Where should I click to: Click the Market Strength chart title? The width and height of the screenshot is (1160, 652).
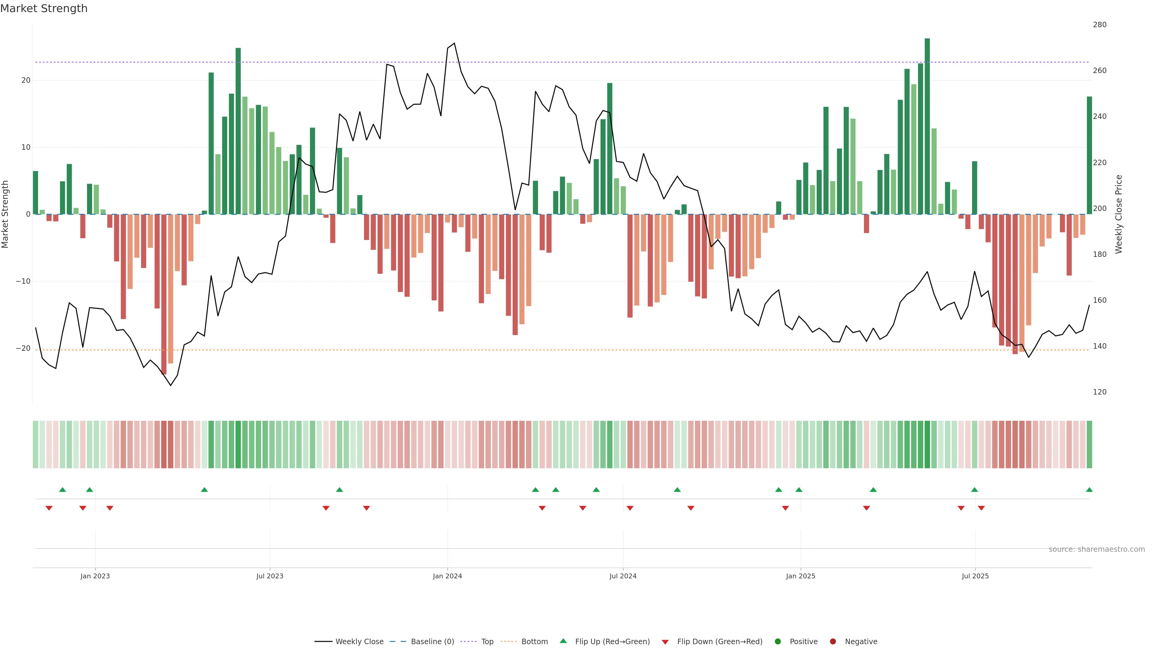point(44,8)
